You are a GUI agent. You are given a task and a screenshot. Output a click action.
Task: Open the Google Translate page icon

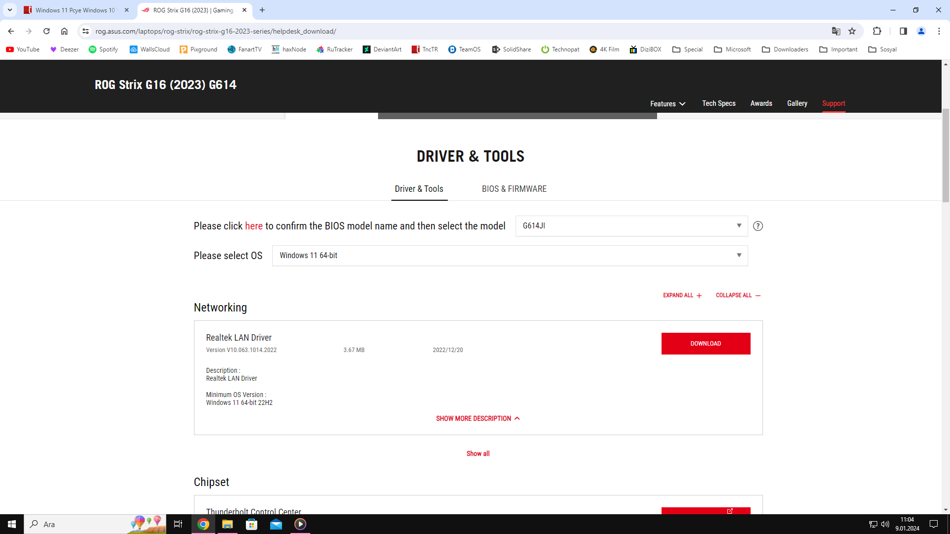pyautogui.click(x=836, y=31)
